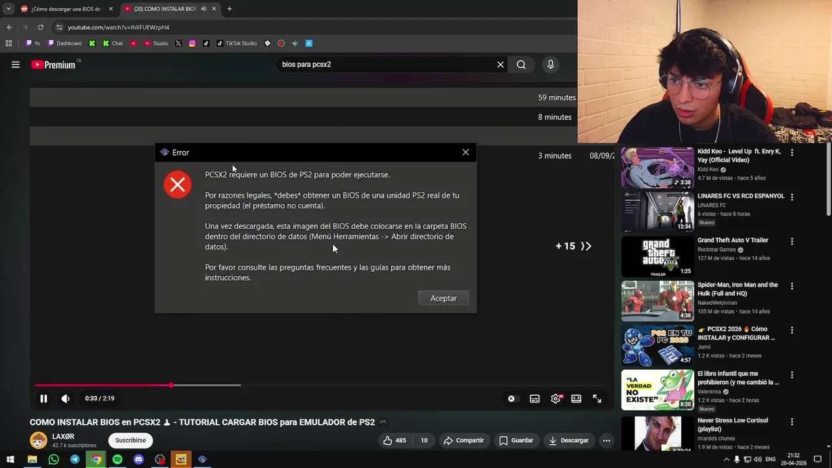Like the video with 485 likes
Screen dimensions: 832x468
(x=395, y=440)
